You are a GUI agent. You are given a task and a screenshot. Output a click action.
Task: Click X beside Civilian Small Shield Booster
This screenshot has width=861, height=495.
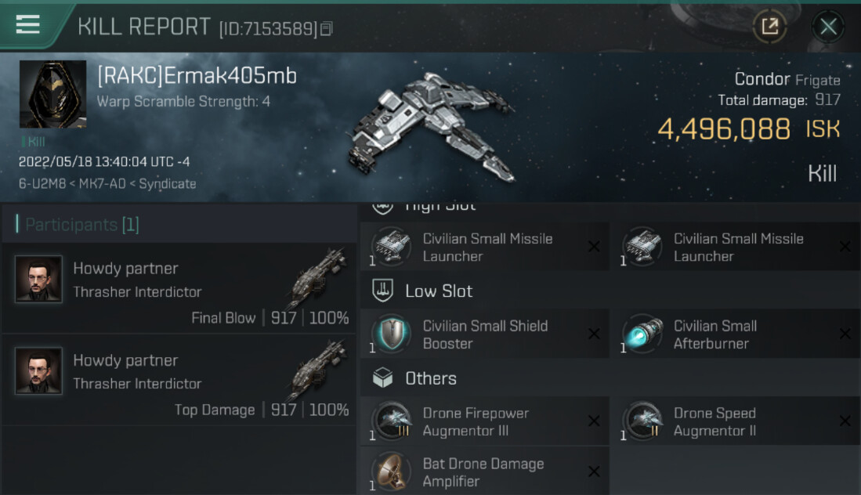594,334
